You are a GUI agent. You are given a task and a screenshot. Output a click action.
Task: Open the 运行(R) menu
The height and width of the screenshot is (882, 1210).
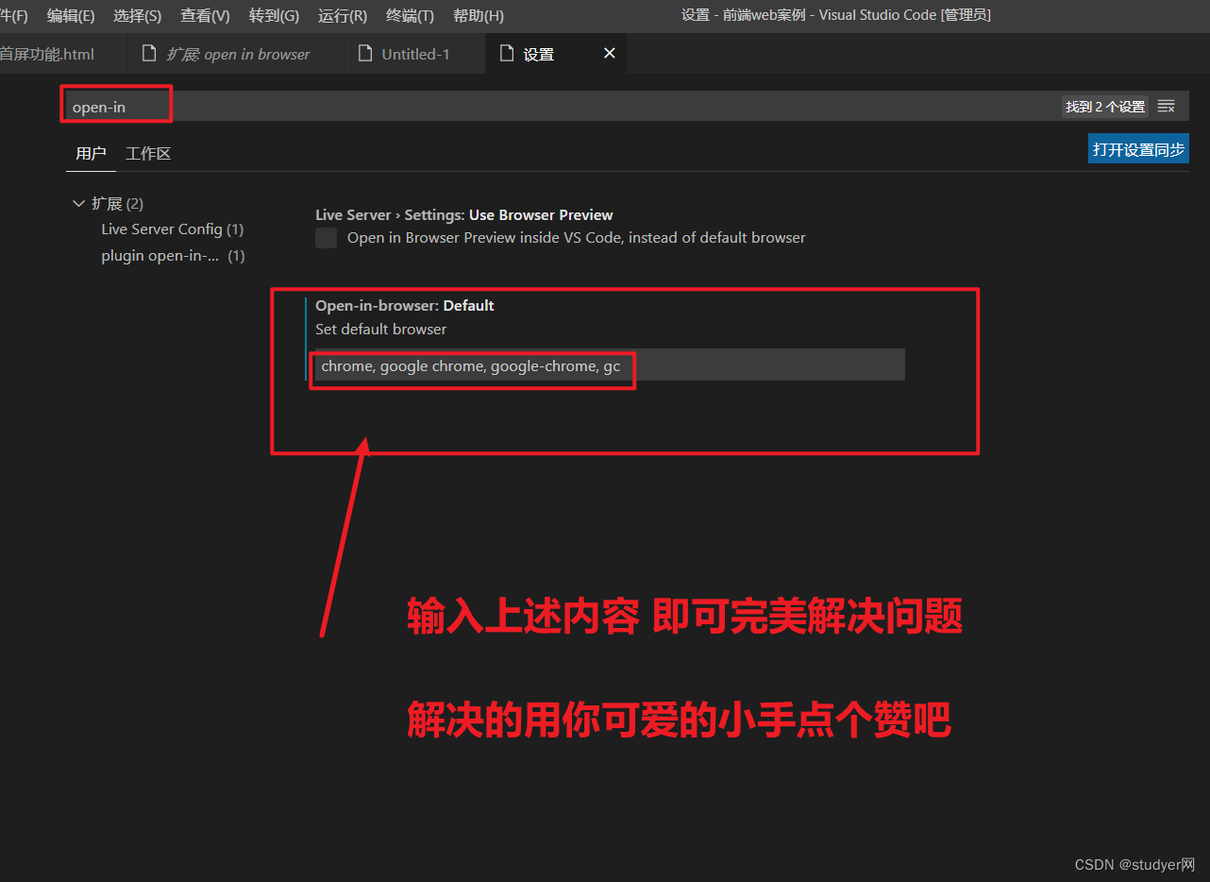[x=343, y=16]
